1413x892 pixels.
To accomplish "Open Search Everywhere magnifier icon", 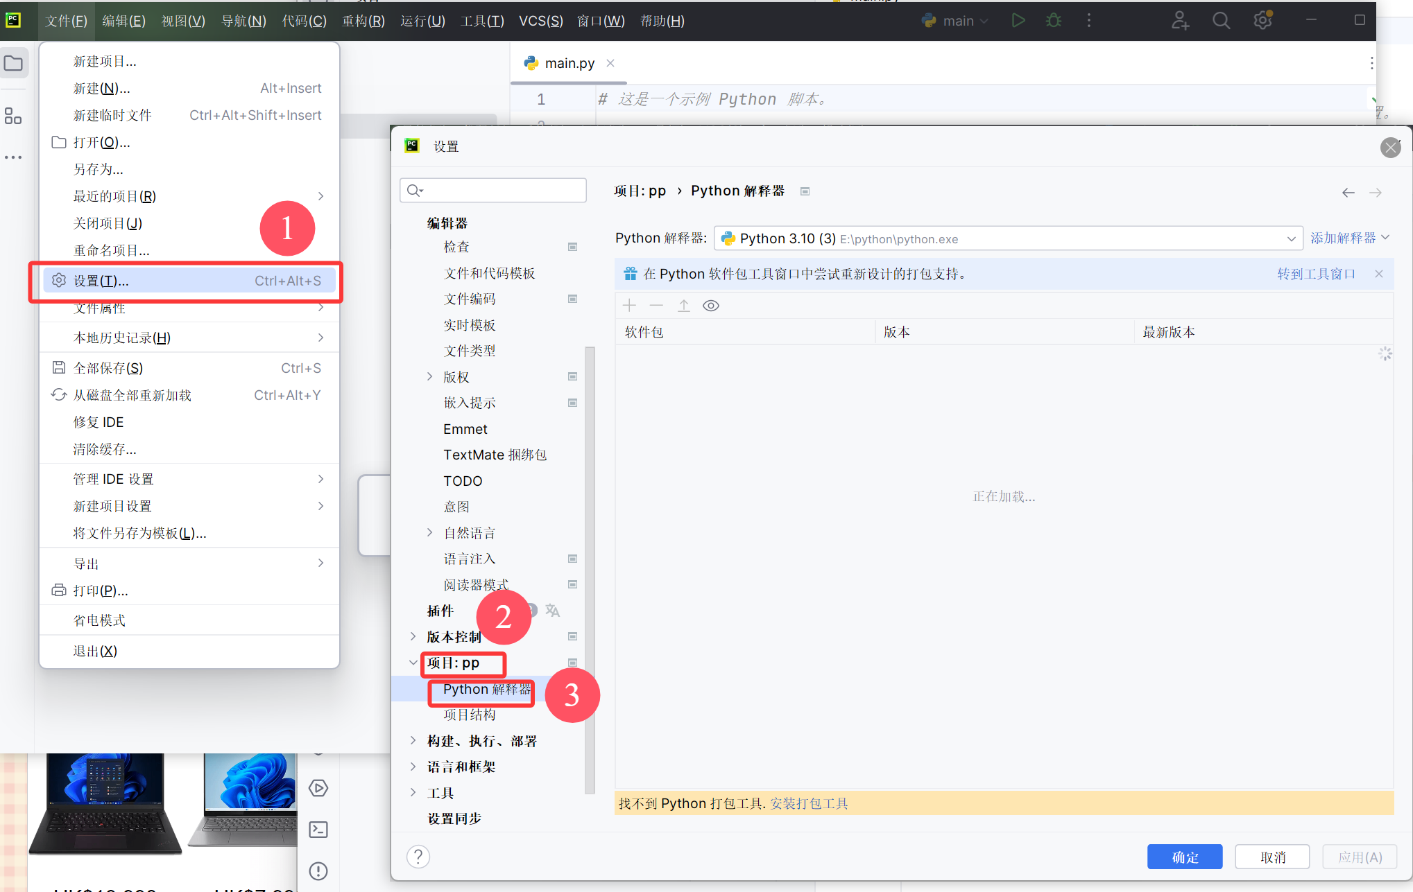I will click(x=1221, y=21).
